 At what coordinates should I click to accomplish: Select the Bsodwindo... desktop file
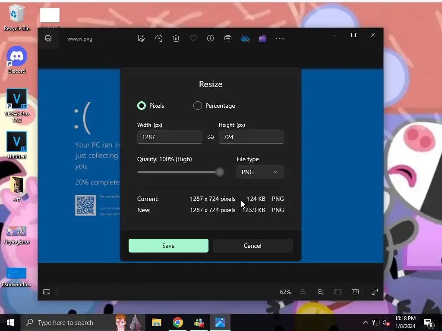click(x=16, y=277)
